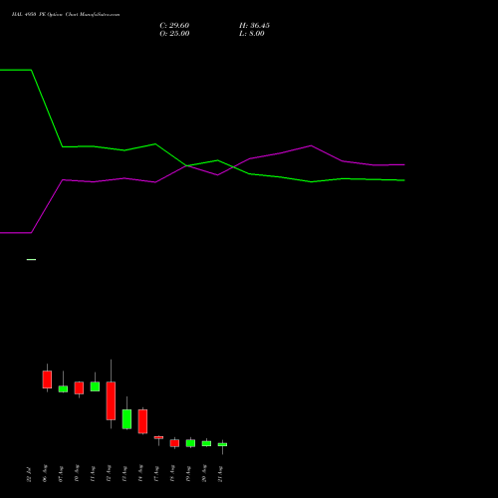Screen dimensions: 498x498
Task: Click the green candlestick for 21 Aug
Action: tap(222, 444)
